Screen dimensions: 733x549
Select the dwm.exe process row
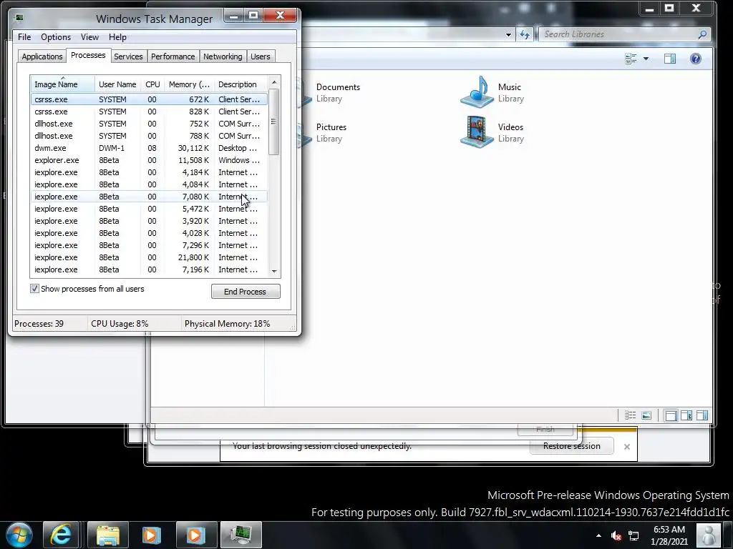tap(149, 148)
